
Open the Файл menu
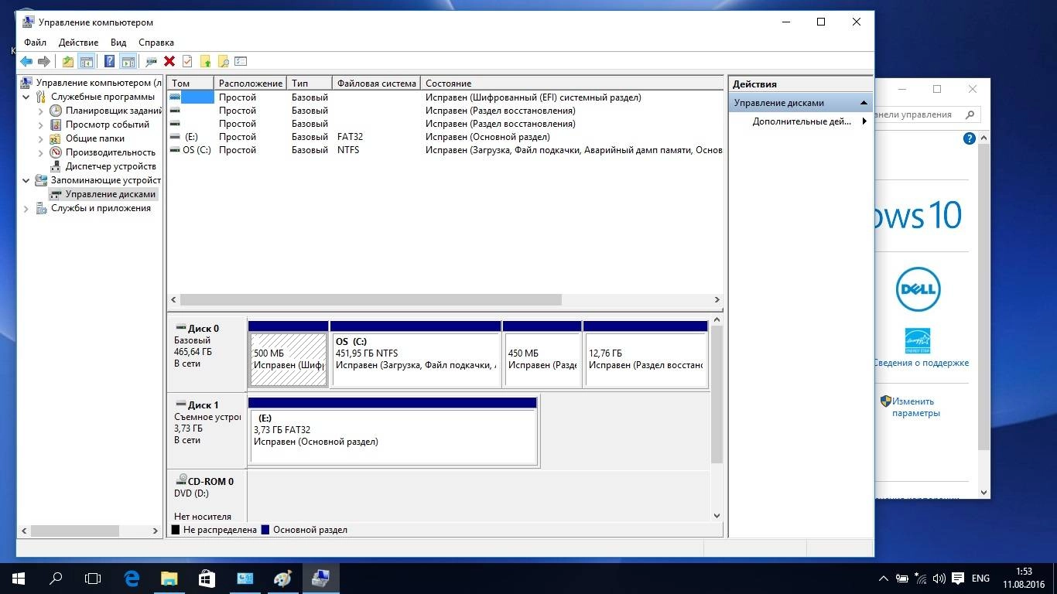[x=35, y=43]
